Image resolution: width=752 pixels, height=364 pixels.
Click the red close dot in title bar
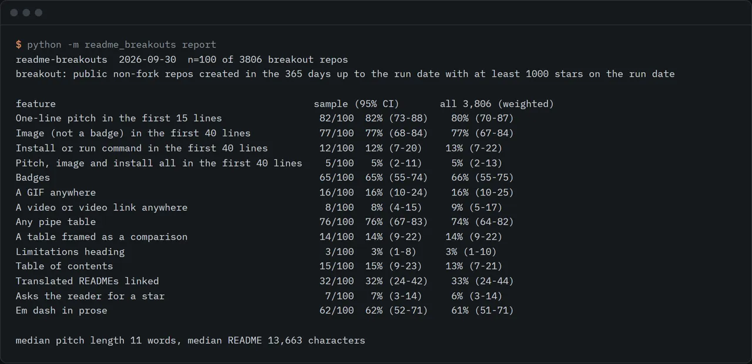(x=14, y=12)
